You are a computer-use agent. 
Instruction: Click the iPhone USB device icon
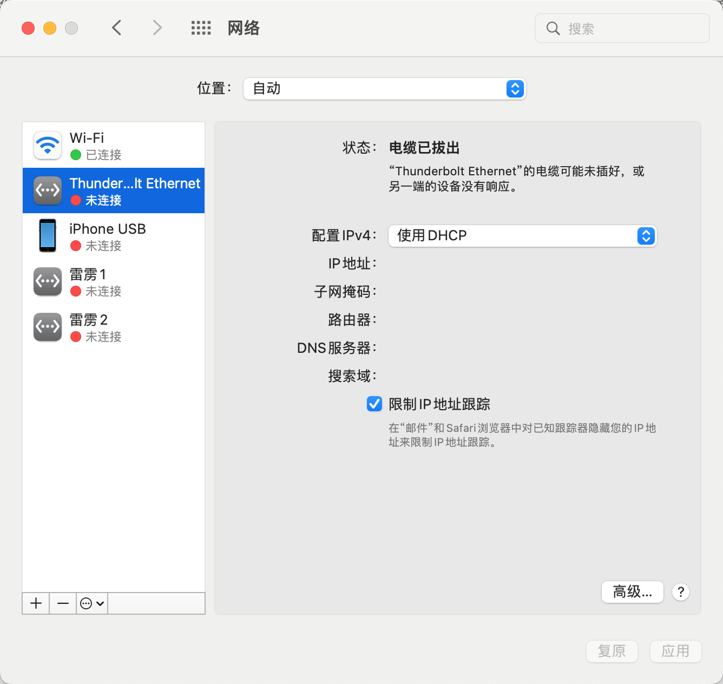coord(48,236)
